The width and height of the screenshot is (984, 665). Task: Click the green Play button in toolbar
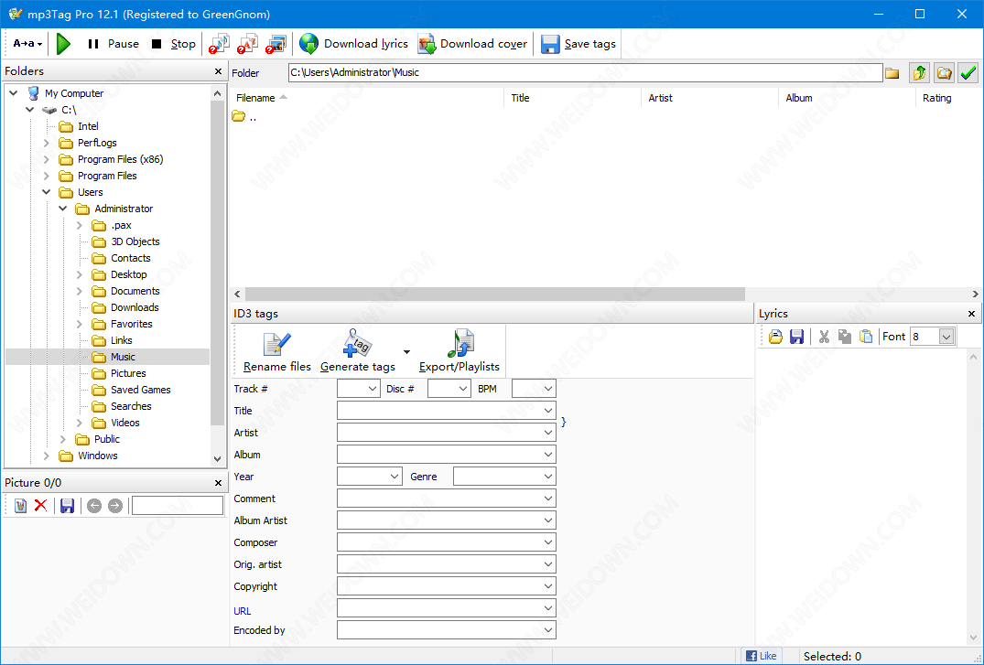click(x=63, y=44)
